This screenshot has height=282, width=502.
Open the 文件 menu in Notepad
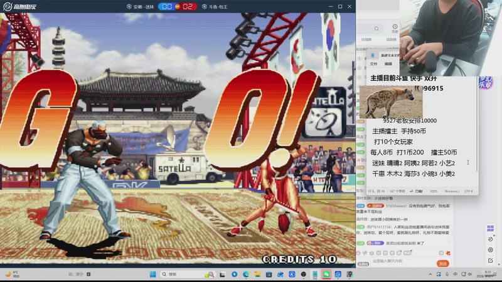[373, 64]
